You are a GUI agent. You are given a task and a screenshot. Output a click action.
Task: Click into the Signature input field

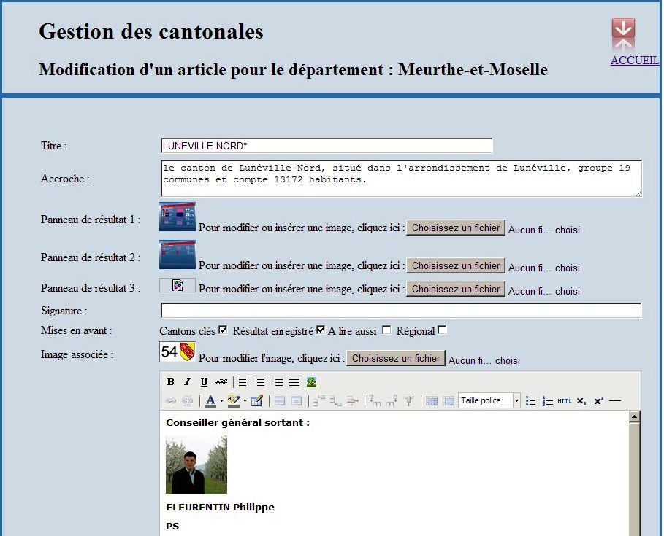coord(400,311)
